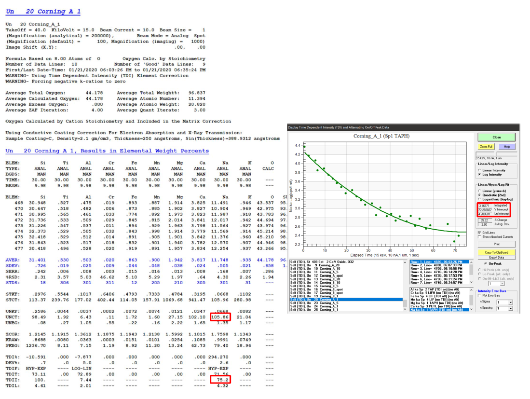Click the green Close button
This screenshot has height=399, width=530.
point(496,137)
